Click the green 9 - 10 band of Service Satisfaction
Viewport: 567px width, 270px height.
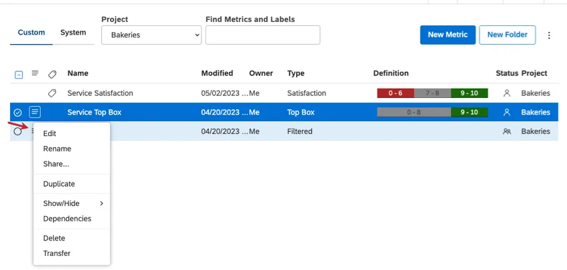470,93
